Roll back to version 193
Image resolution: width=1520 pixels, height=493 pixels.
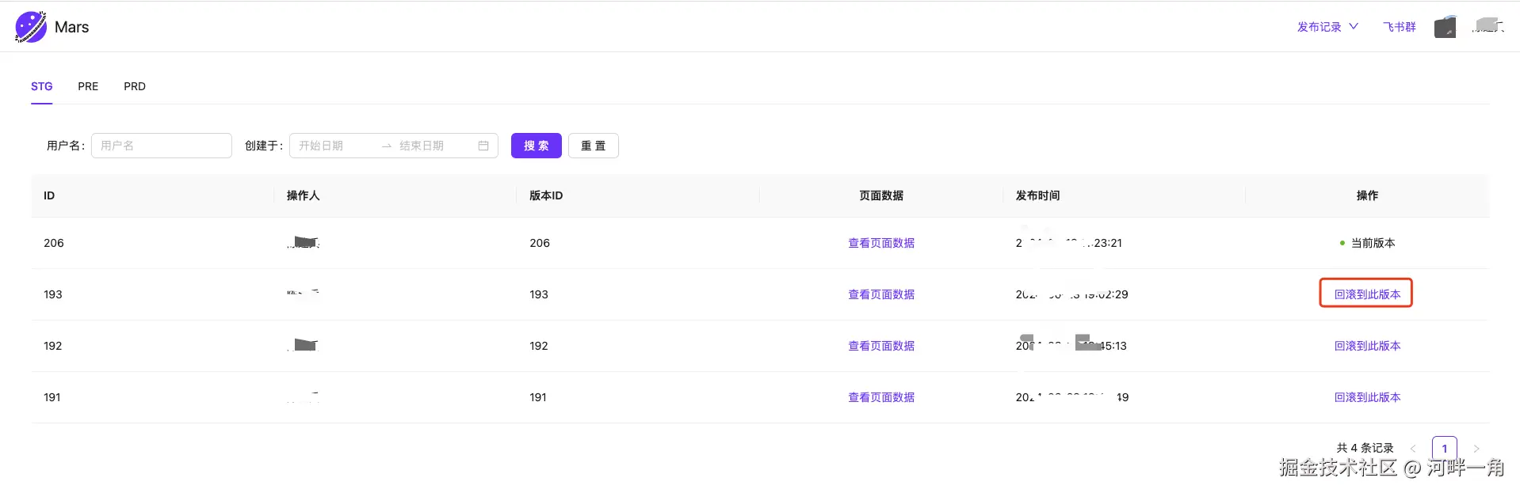pyautogui.click(x=1367, y=294)
